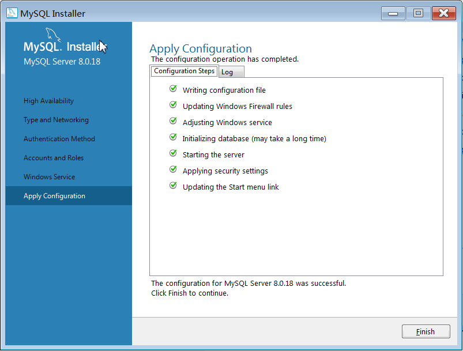This screenshot has height=351, width=463.
Task: Go to Windows Service step
Action: click(50, 177)
